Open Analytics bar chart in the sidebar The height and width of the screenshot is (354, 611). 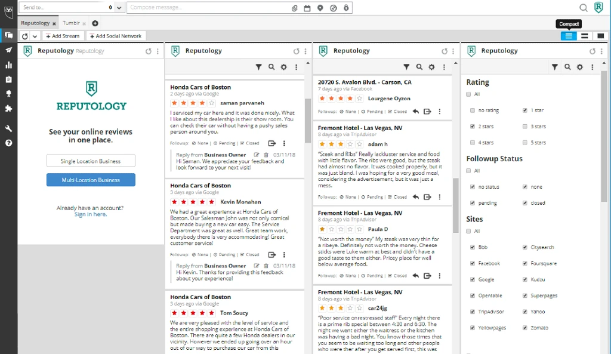click(8, 64)
